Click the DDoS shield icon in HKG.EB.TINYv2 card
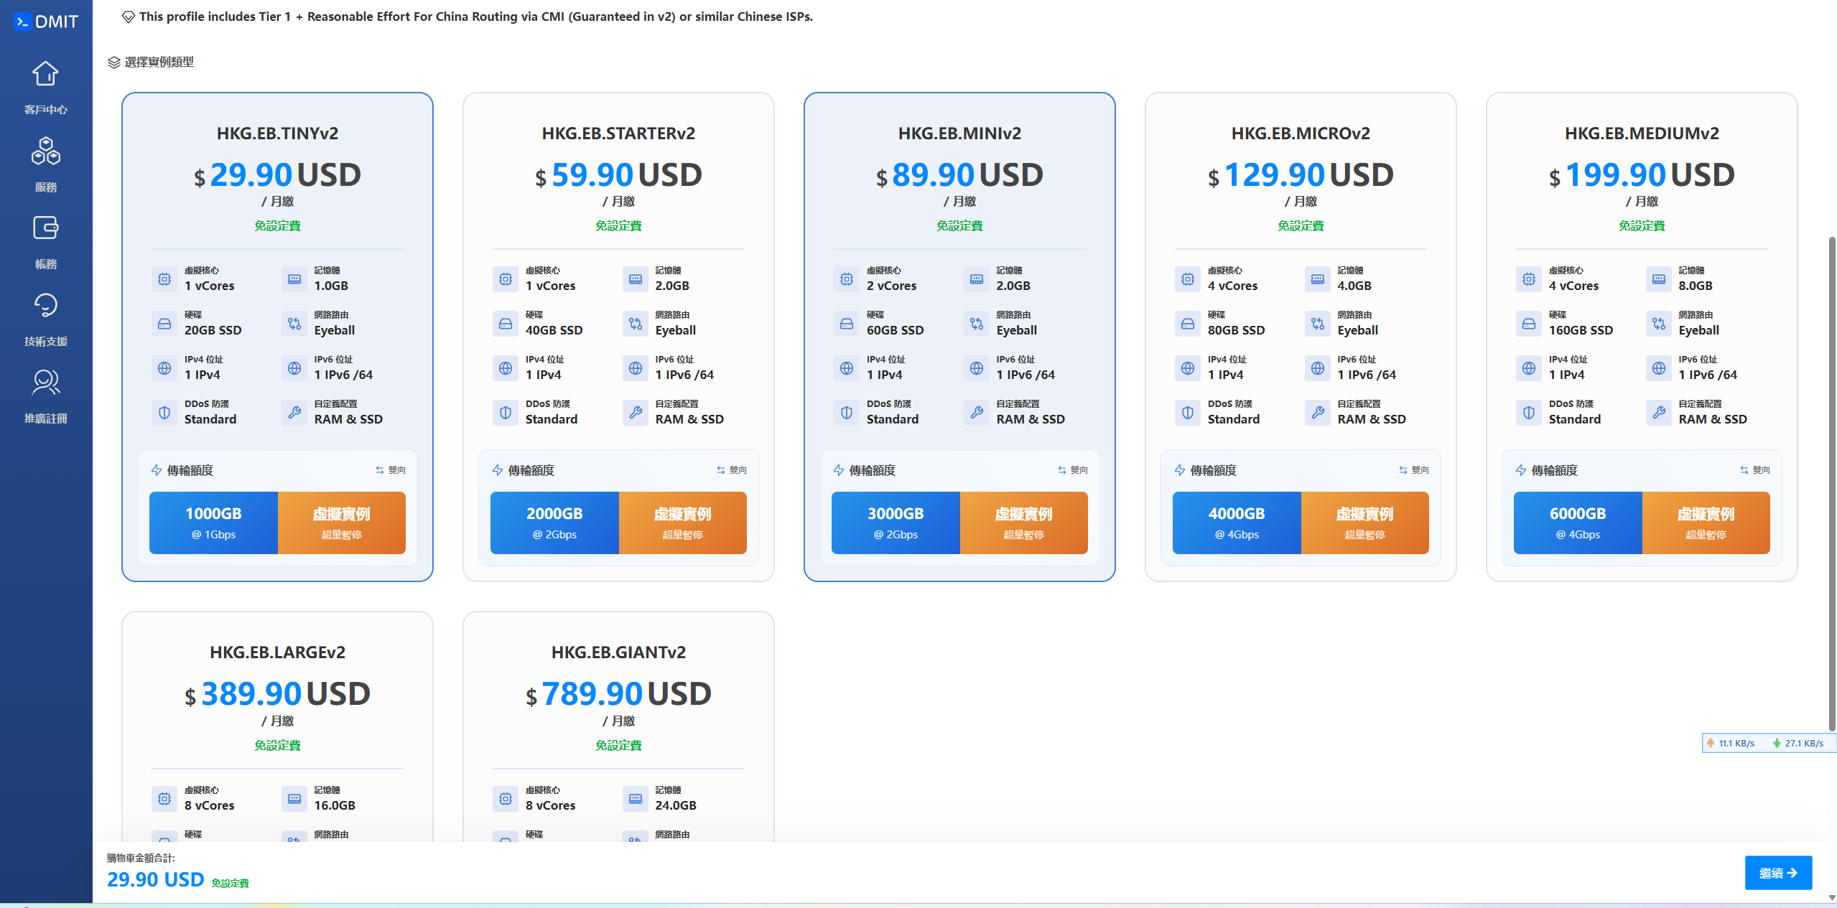The width and height of the screenshot is (1837, 908). (x=164, y=413)
